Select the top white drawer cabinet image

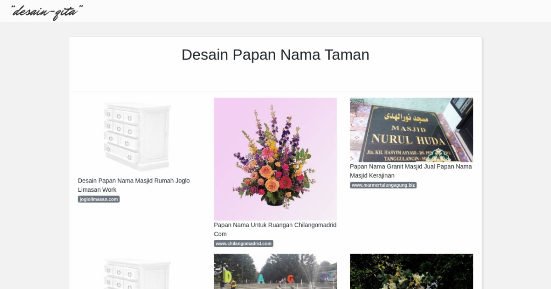click(x=137, y=136)
